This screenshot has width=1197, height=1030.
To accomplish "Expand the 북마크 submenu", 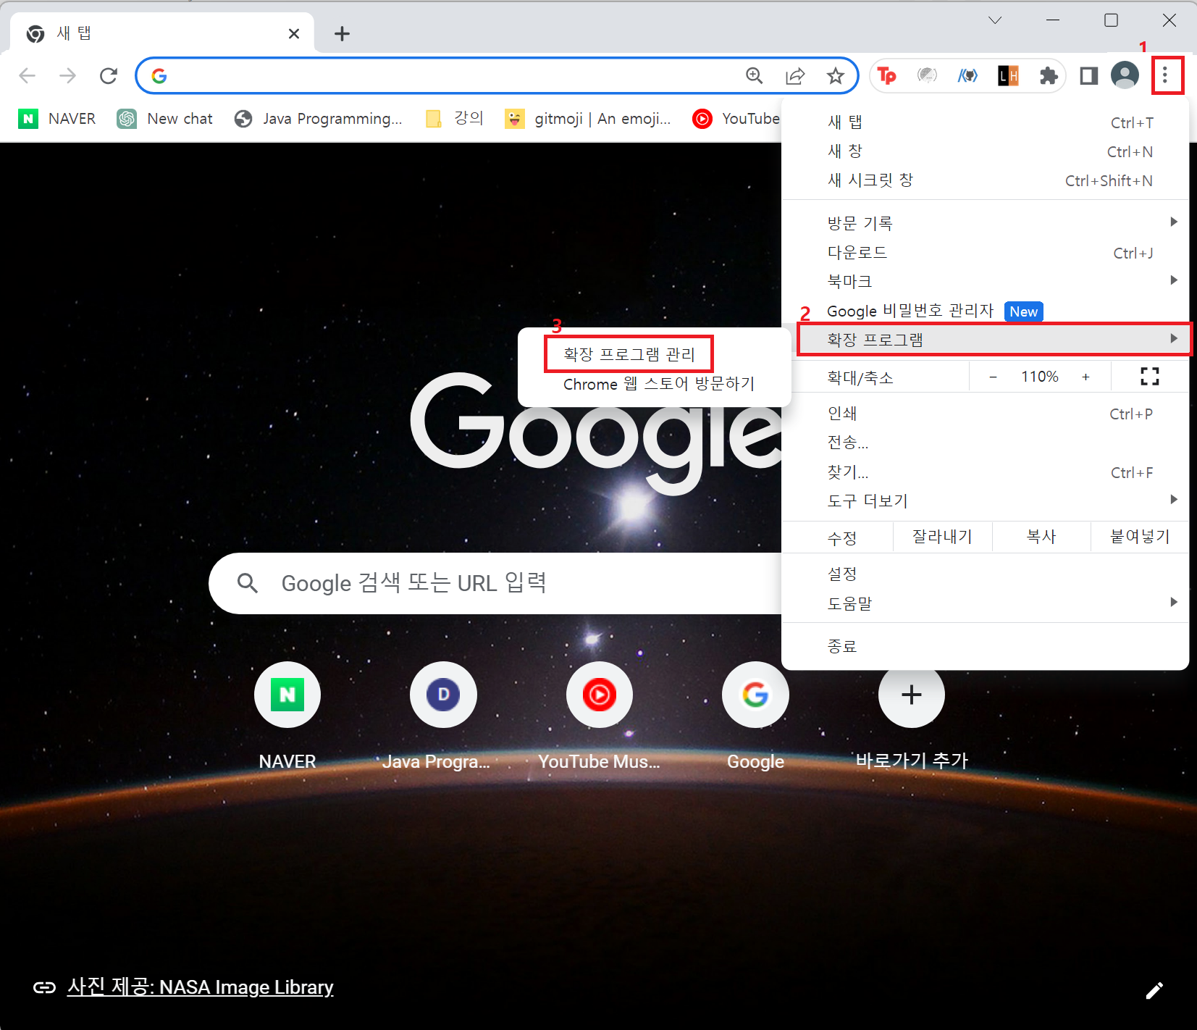I will click(x=985, y=281).
